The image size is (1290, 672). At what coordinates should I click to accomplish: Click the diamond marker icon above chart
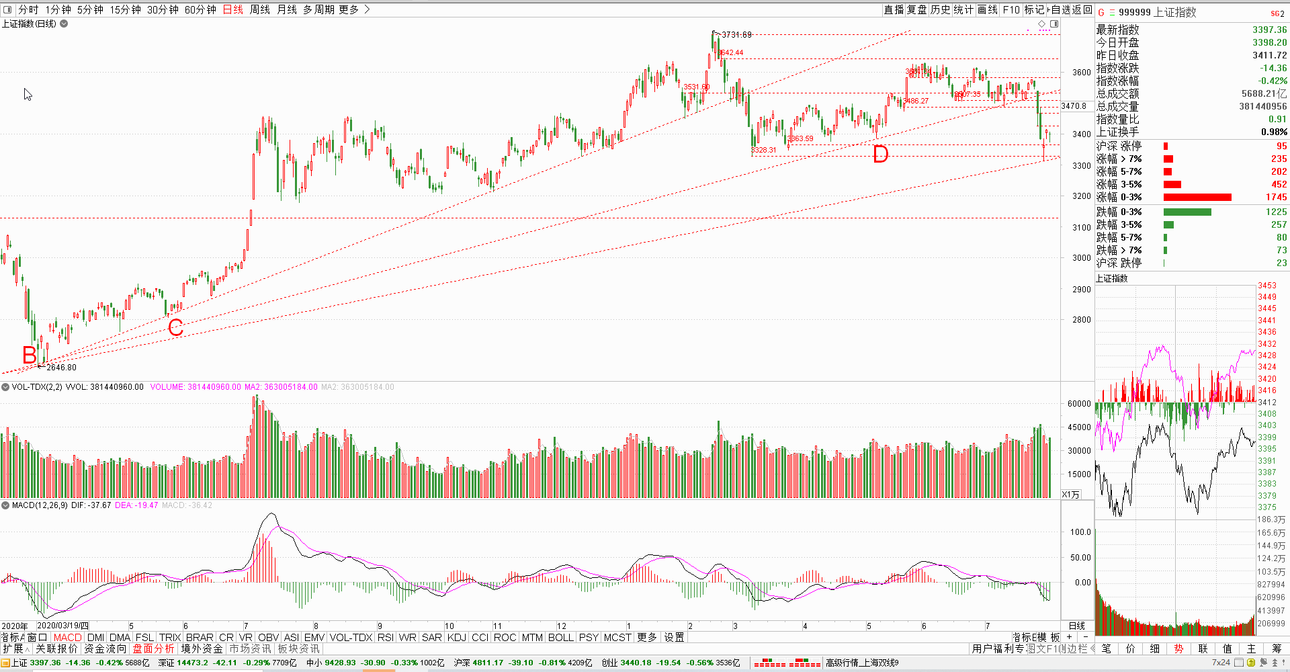coord(1042,24)
